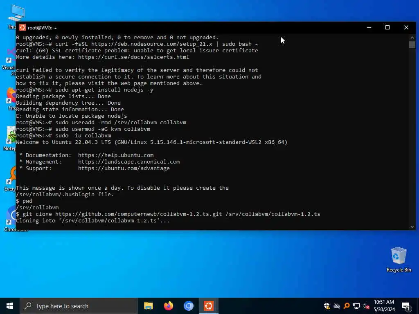Click the 'Type here to search' box

79,306
